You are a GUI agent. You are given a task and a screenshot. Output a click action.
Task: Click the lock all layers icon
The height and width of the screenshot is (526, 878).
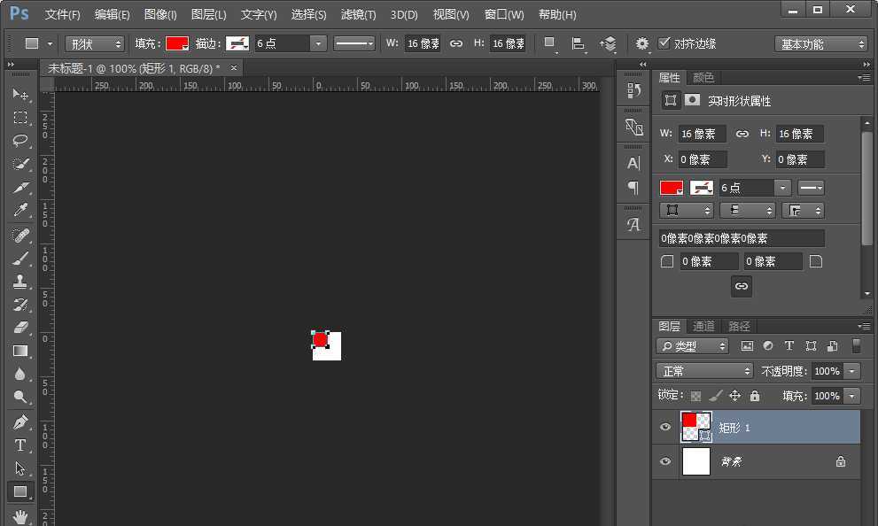coord(755,396)
